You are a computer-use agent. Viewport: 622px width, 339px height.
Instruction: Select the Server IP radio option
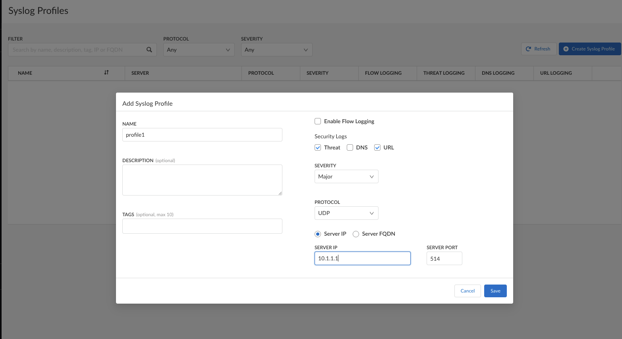(318, 234)
